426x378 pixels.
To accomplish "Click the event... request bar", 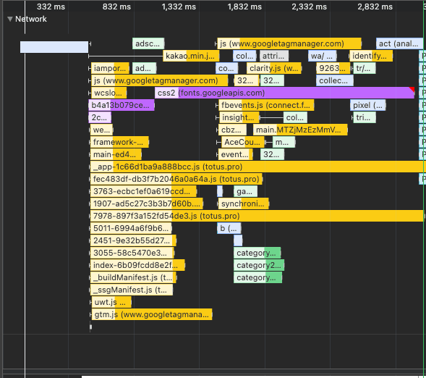I will (x=236, y=154).
